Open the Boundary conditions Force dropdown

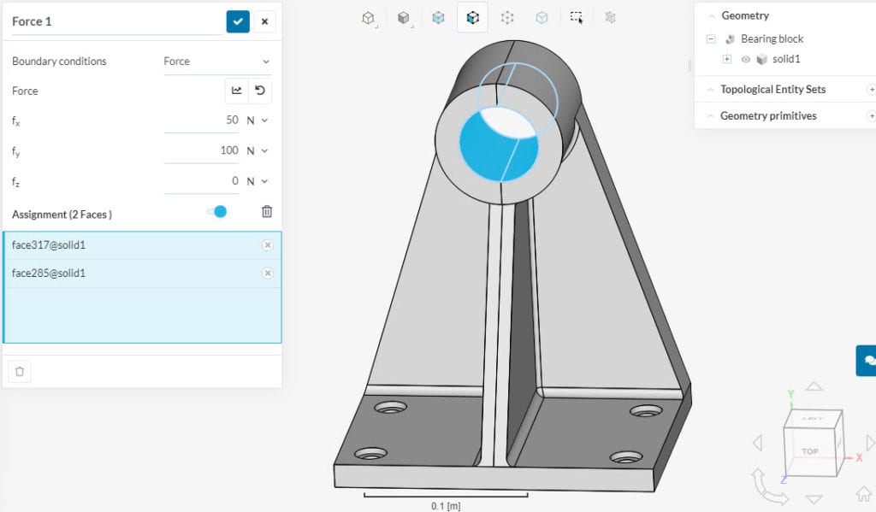point(216,62)
